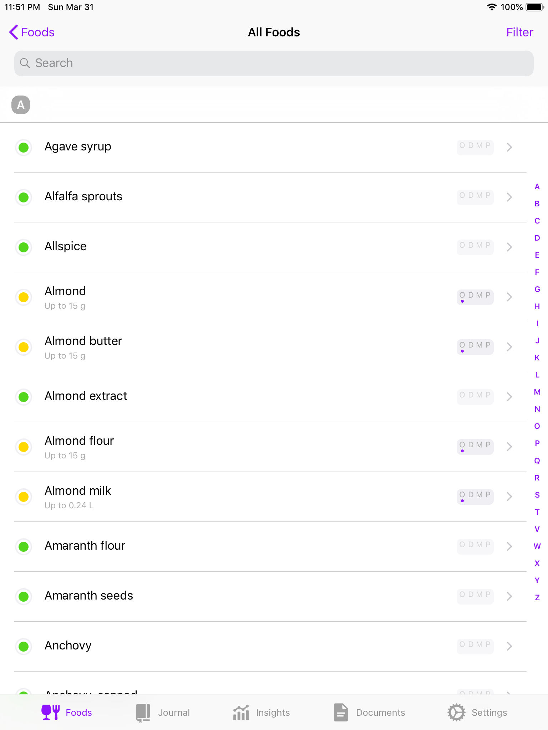Go back to Foods
Screen dimensions: 548x730
point(32,32)
